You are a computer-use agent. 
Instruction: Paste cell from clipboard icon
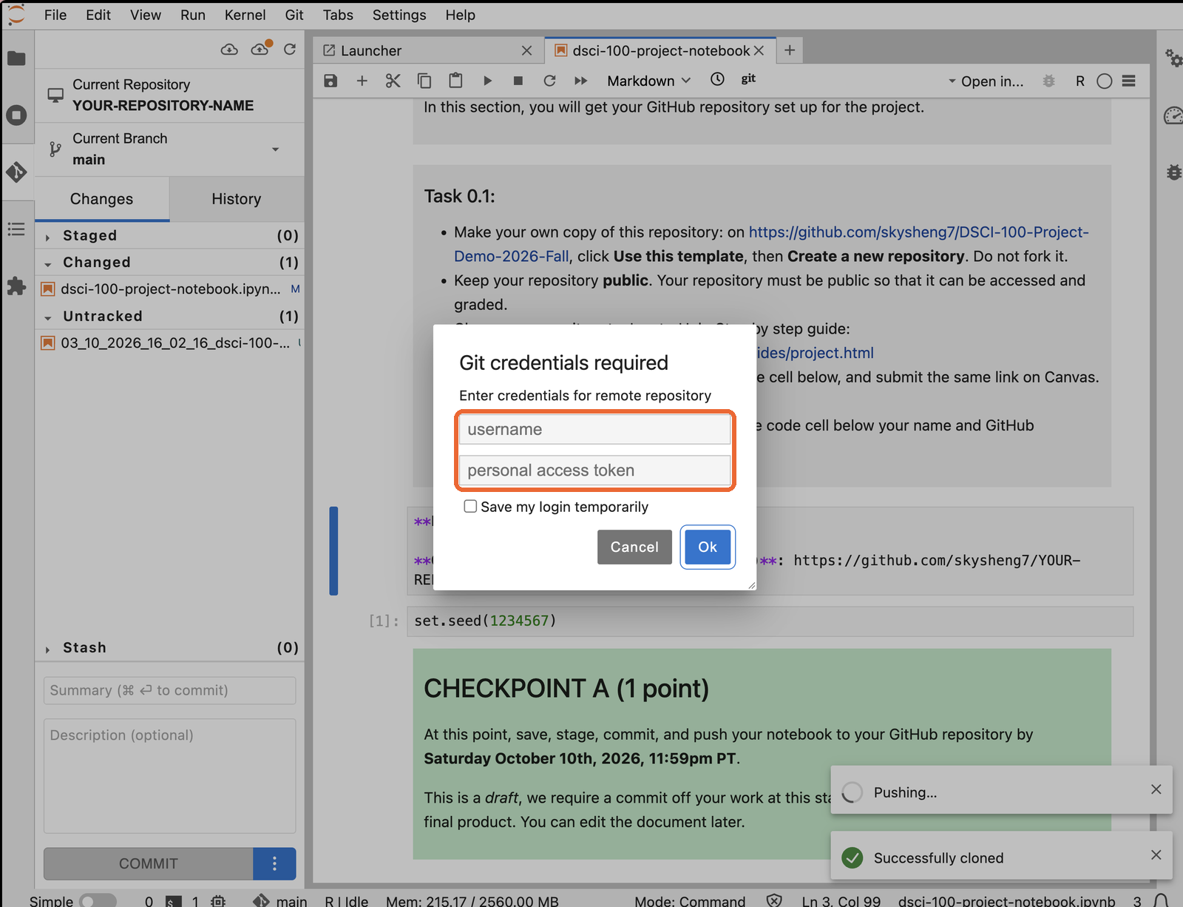(455, 81)
